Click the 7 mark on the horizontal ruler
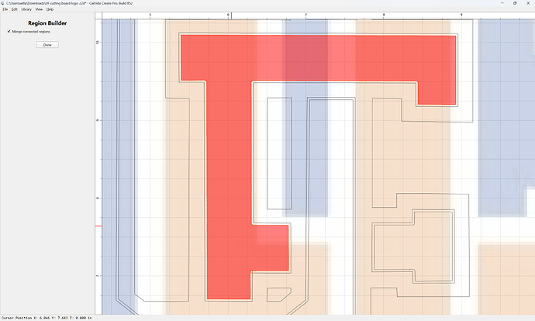The width and height of the screenshot is (535, 321). point(306,15)
